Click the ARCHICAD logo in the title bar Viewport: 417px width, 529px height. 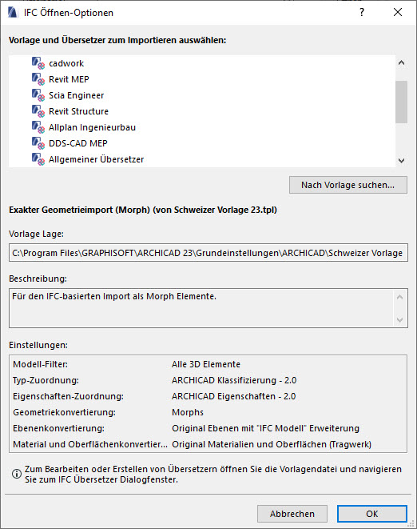click(x=13, y=13)
